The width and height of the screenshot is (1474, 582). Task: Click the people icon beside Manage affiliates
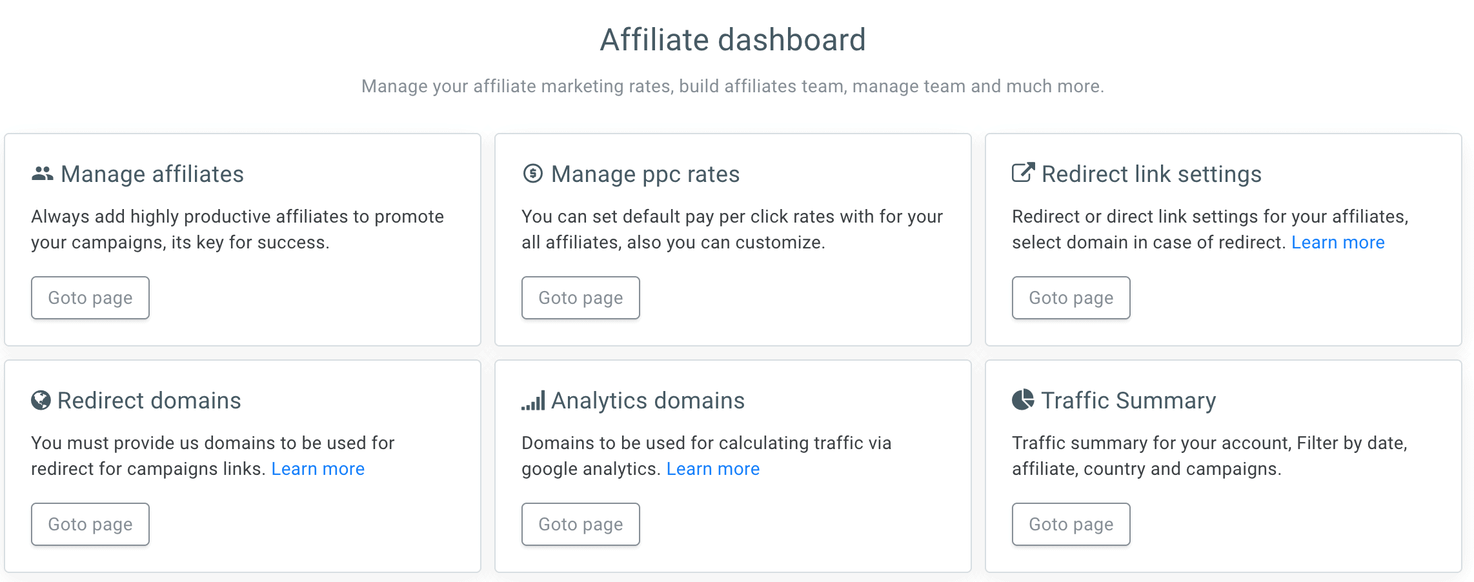click(43, 174)
